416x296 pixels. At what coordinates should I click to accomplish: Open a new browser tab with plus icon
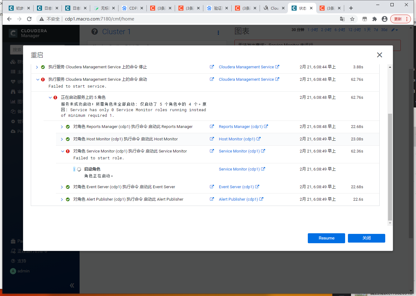351,8
